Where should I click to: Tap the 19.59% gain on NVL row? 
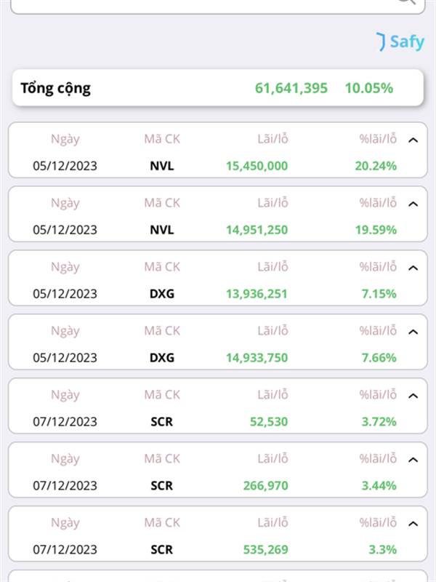tap(376, 230)
